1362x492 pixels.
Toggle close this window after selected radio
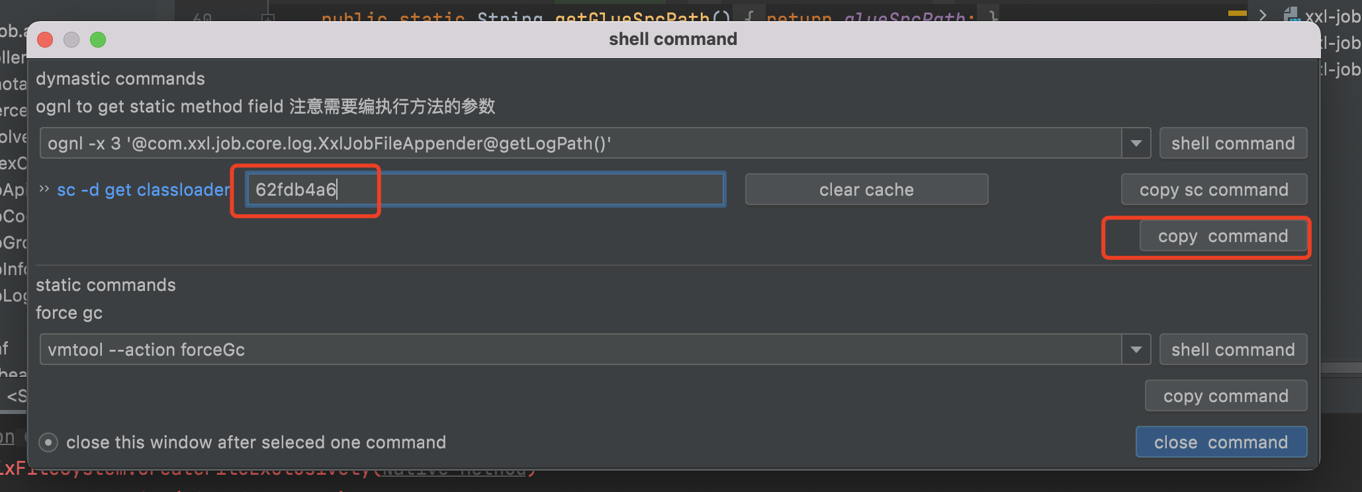[x=48, y=442]
